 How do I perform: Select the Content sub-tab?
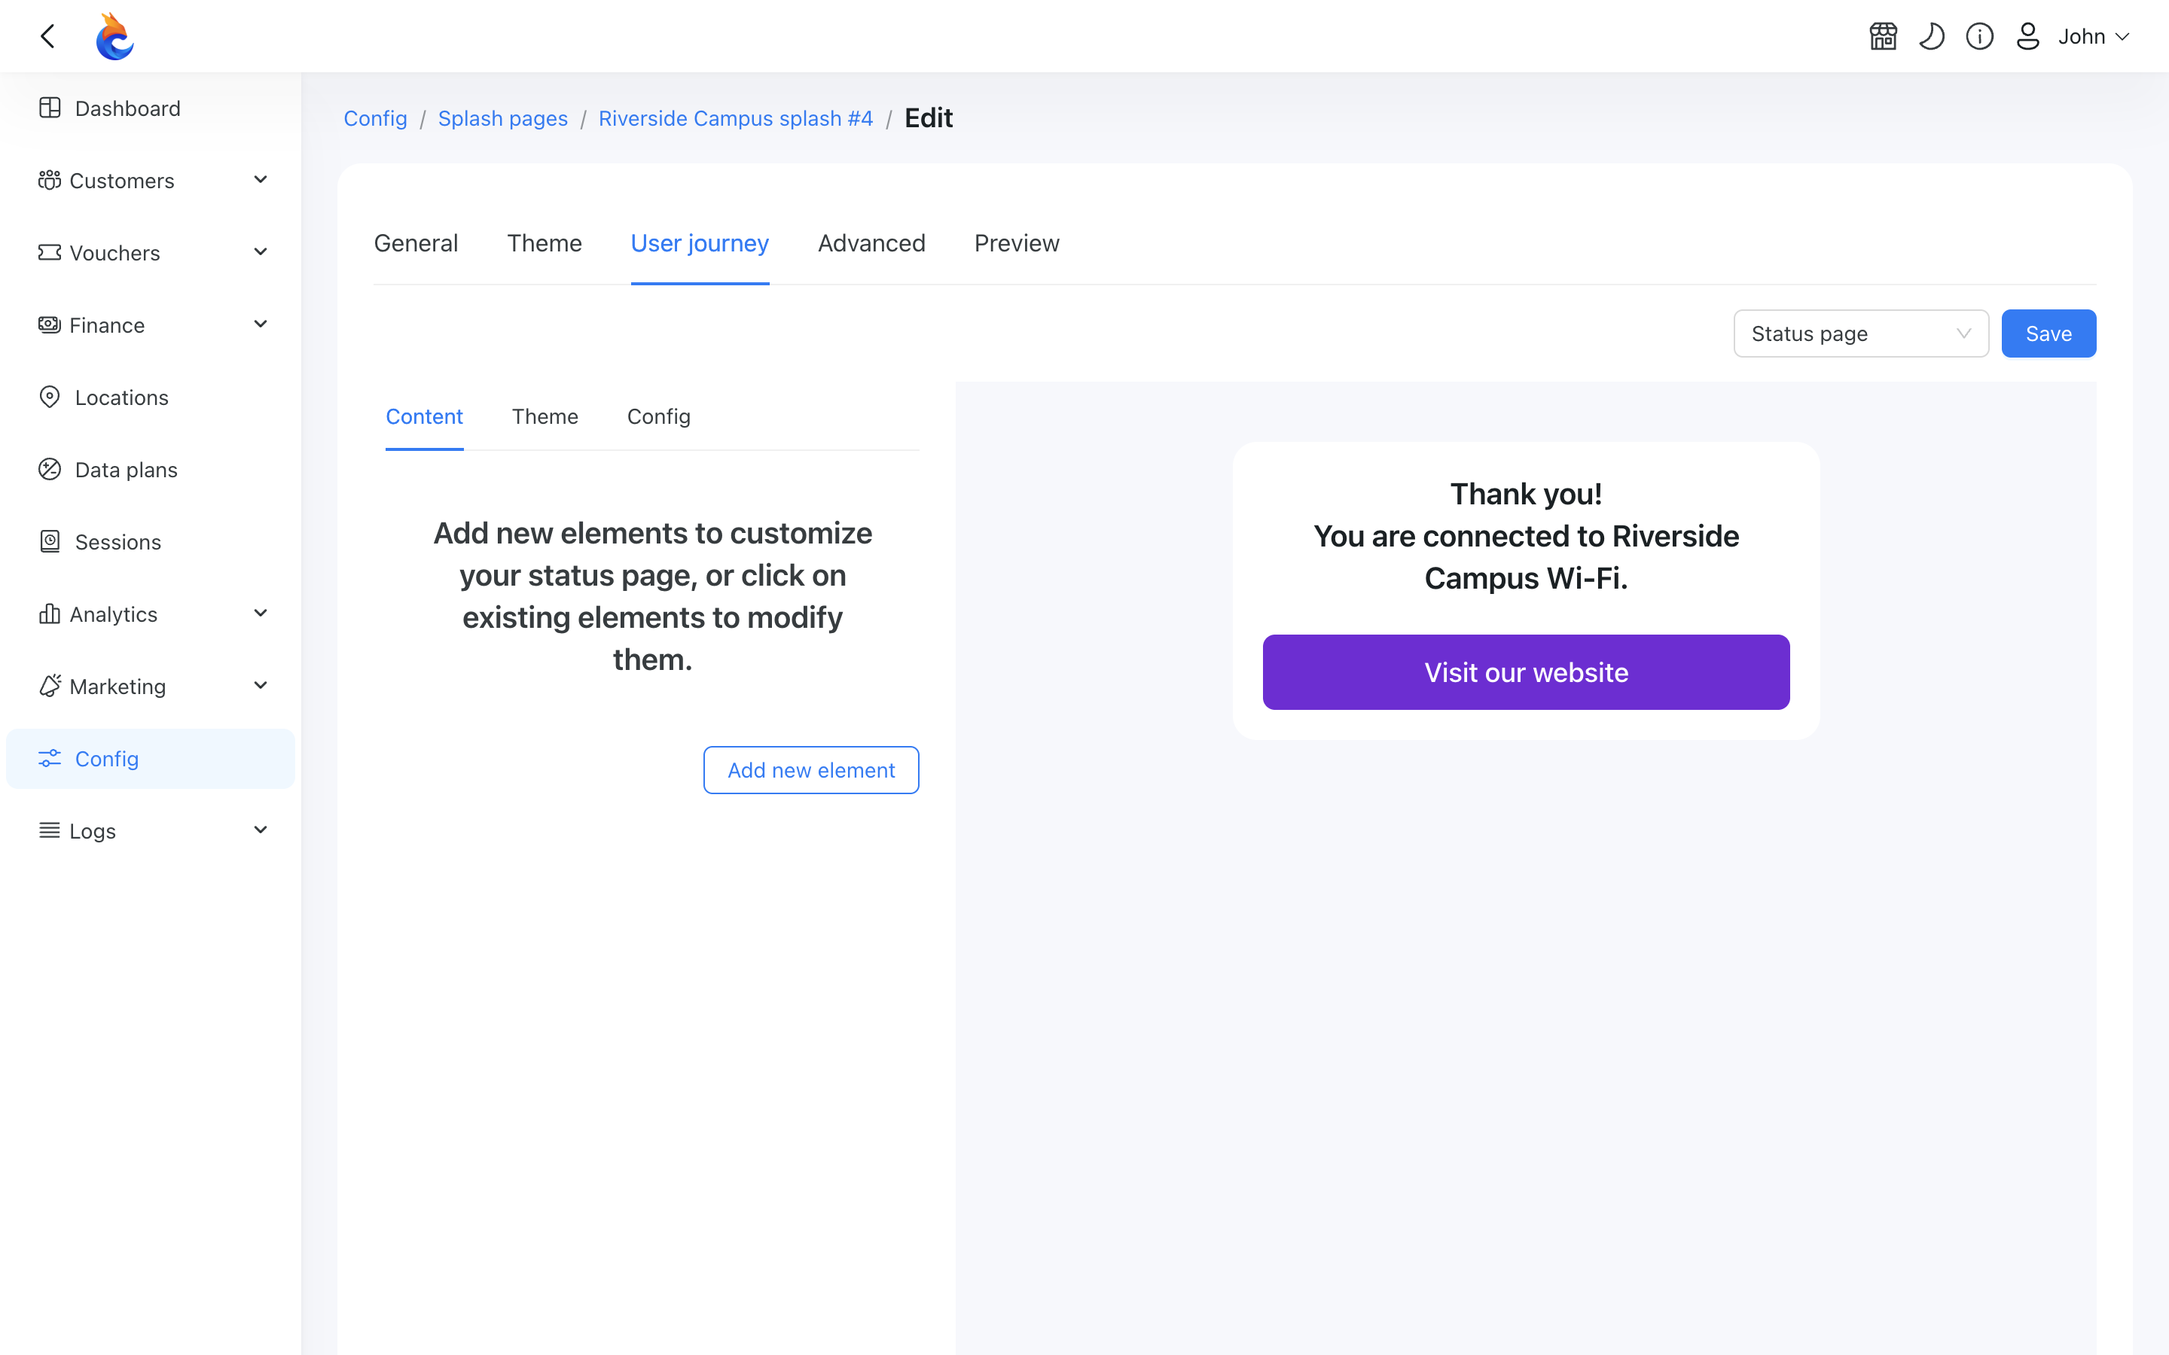(424, 417)
